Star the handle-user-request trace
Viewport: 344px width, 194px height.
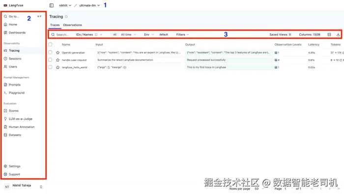pyautogui.click(x=57, y=60)
